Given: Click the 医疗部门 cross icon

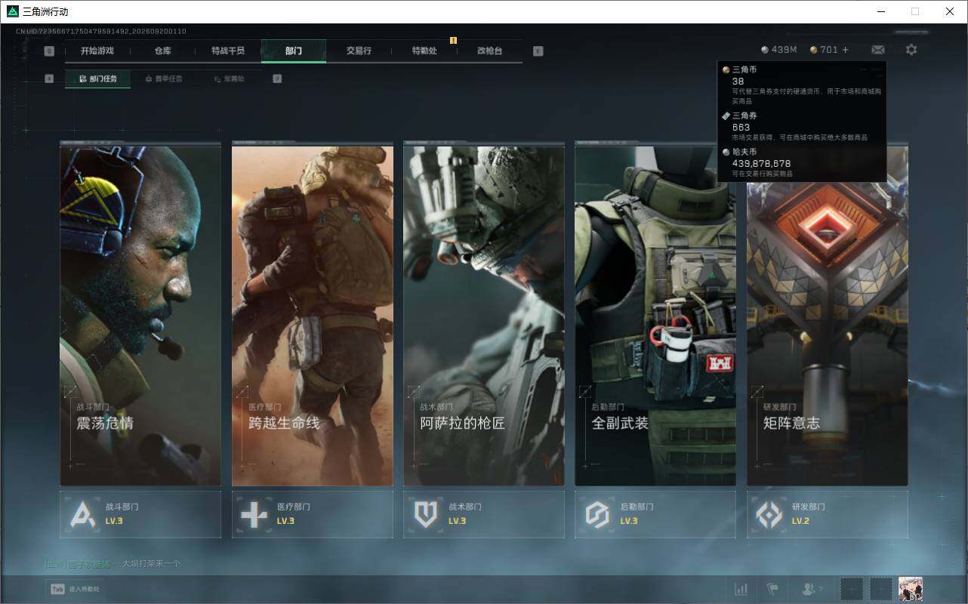Looking at the screenshot, I should coord(254,514).
